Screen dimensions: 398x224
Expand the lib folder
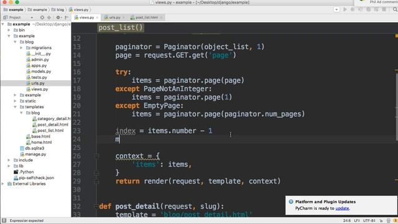9,166
